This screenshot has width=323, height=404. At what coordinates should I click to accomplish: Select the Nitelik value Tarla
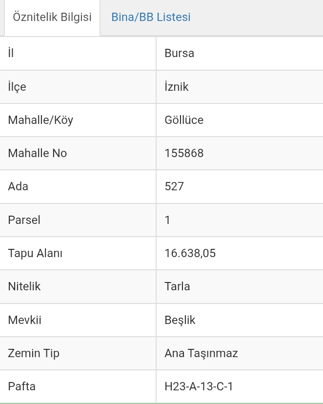tap(177, 286)
